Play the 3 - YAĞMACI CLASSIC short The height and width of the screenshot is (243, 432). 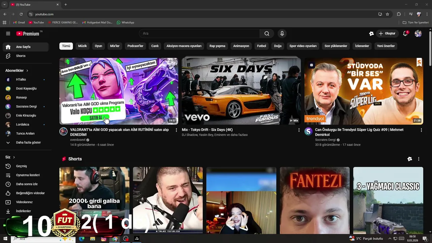pyautogui.click(x=388, y=200)
